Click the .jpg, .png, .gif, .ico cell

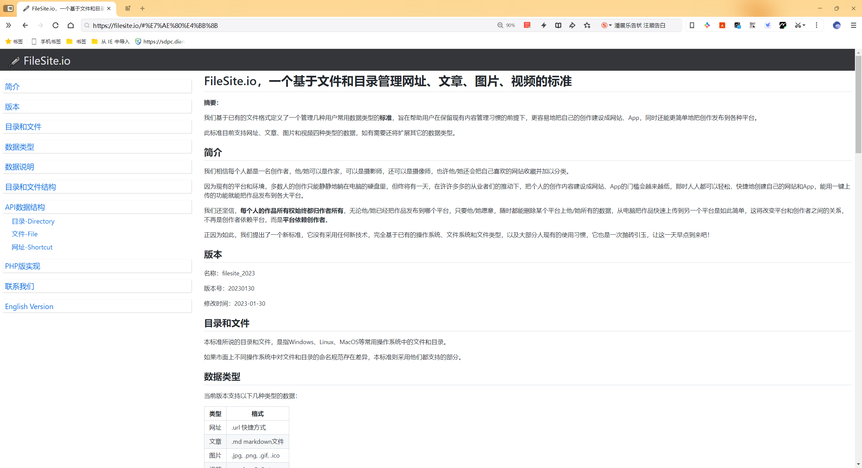point(258,456)
